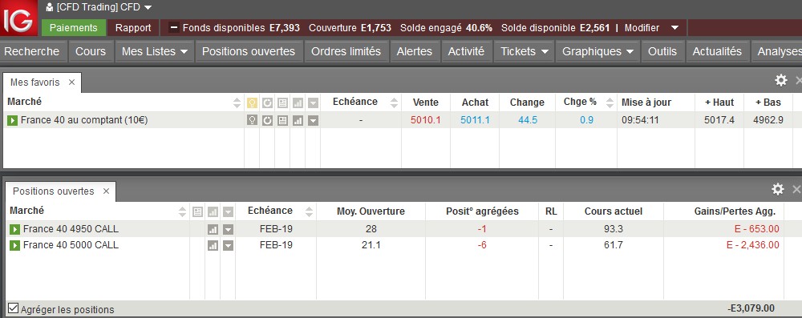Screen dimensions: 802x318
Task: Open settings gear of Positions ouvertes panel
Action: pyautogui.click(x=778, y=189)
